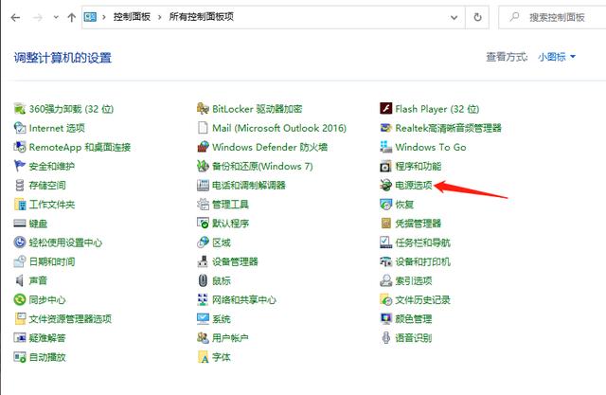Open the recent locations dropdown arrow
This screenshot has height=395, width=606.
56,17
